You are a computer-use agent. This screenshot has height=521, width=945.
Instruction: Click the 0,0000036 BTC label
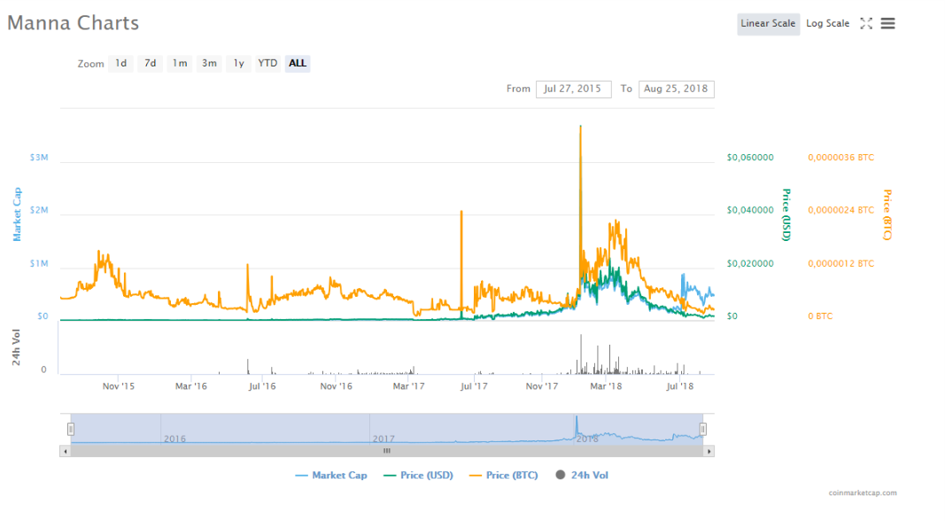point(840,158)
